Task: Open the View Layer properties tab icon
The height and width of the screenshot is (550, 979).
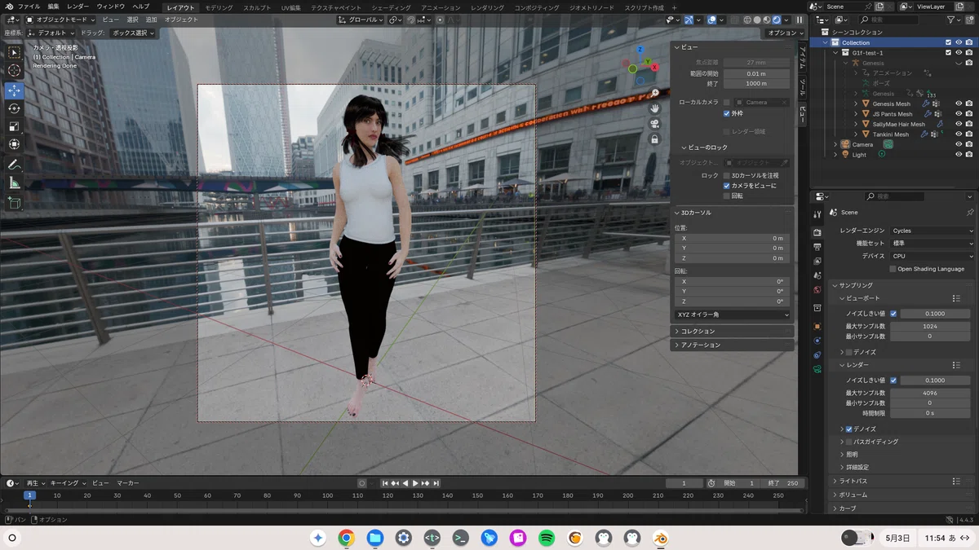Action: [817, 261]
